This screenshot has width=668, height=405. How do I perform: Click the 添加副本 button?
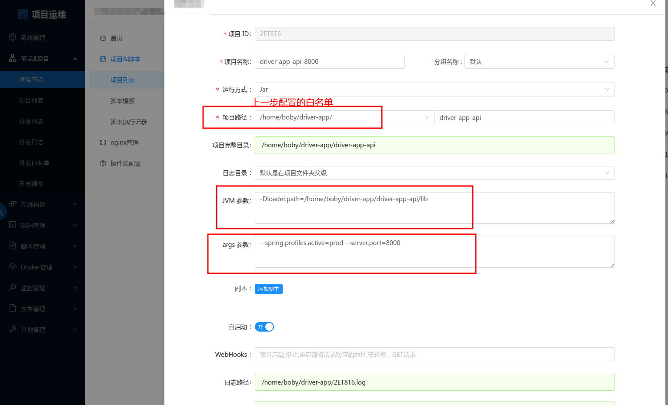click(268, 289)
